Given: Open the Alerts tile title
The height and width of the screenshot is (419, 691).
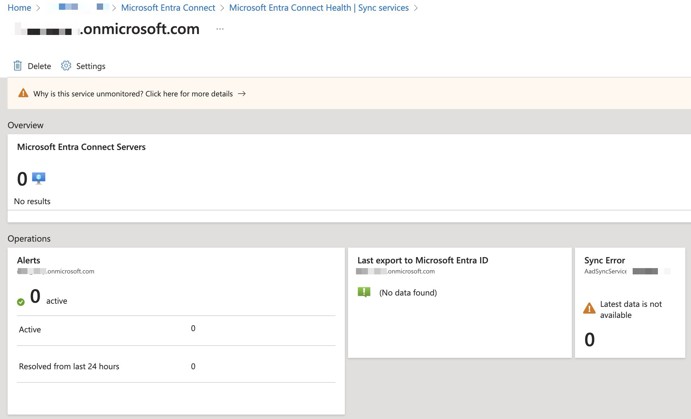Looking at the screenshot, I should pyautogui.click(x=29, y=260).
